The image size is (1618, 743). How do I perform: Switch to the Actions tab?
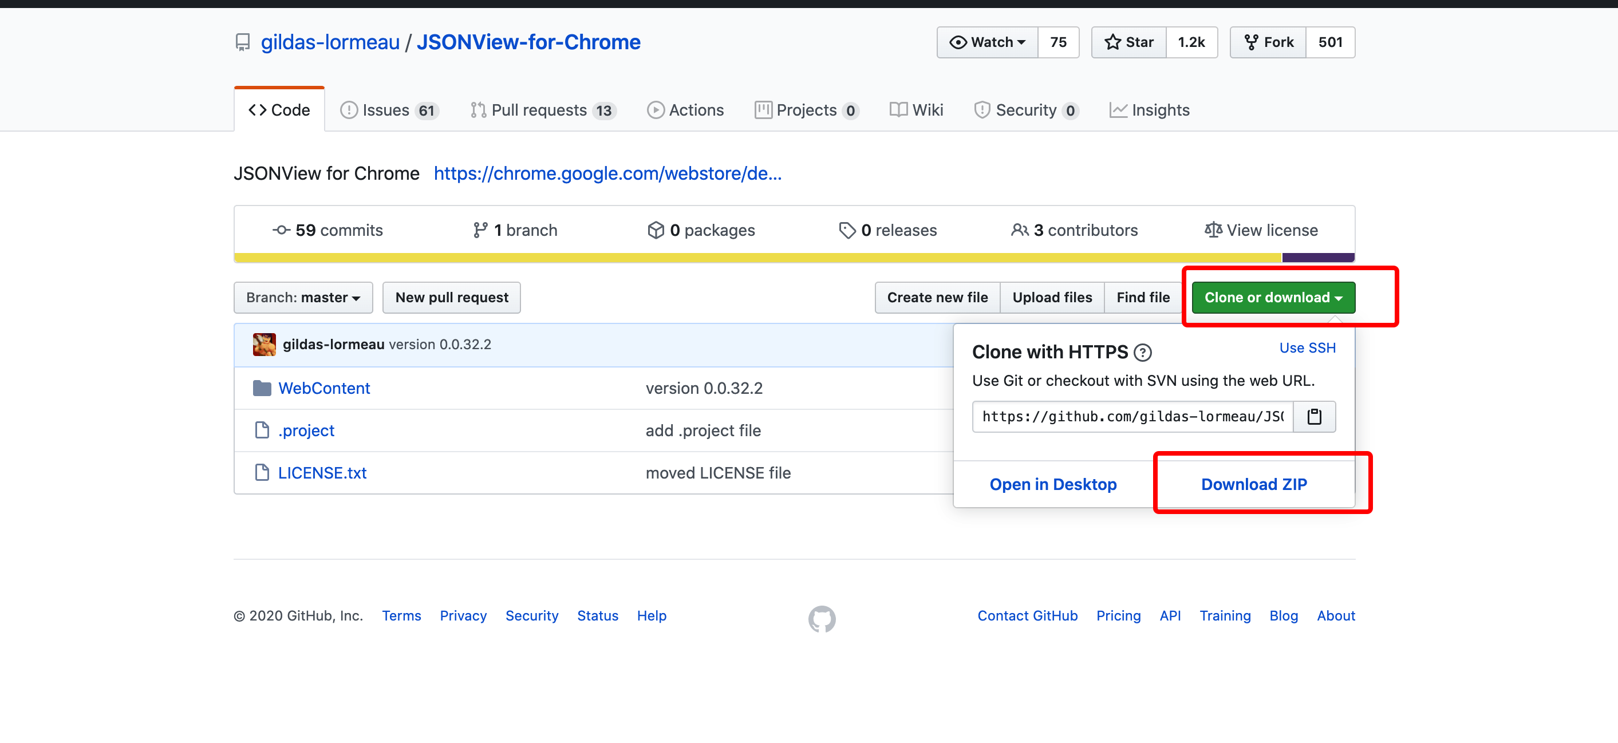(x=685, y=110)
